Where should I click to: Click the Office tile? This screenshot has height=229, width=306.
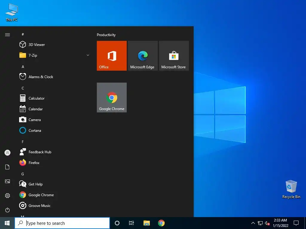tap(112, 56)
